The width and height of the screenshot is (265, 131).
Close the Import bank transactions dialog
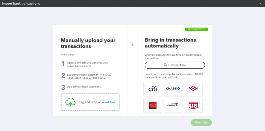(260, 4)
